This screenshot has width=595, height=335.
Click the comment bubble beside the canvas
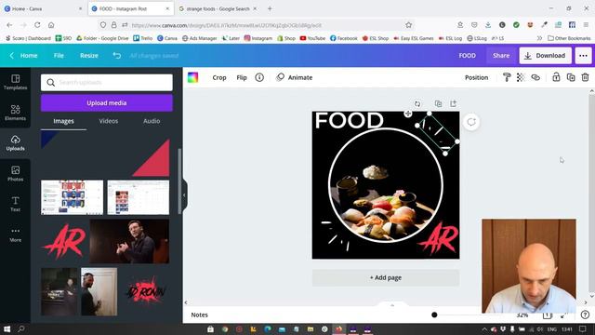[471, 122]
